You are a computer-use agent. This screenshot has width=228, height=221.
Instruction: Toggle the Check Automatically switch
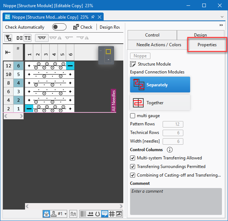(59, 27)
